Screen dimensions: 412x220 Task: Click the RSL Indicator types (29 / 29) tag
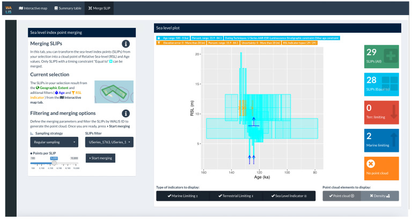299,43
